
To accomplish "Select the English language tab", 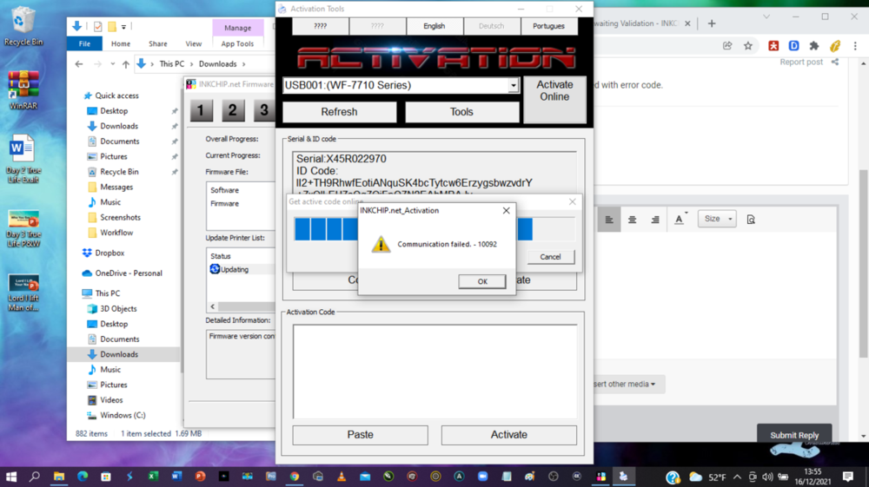I will tap(434, 26).
